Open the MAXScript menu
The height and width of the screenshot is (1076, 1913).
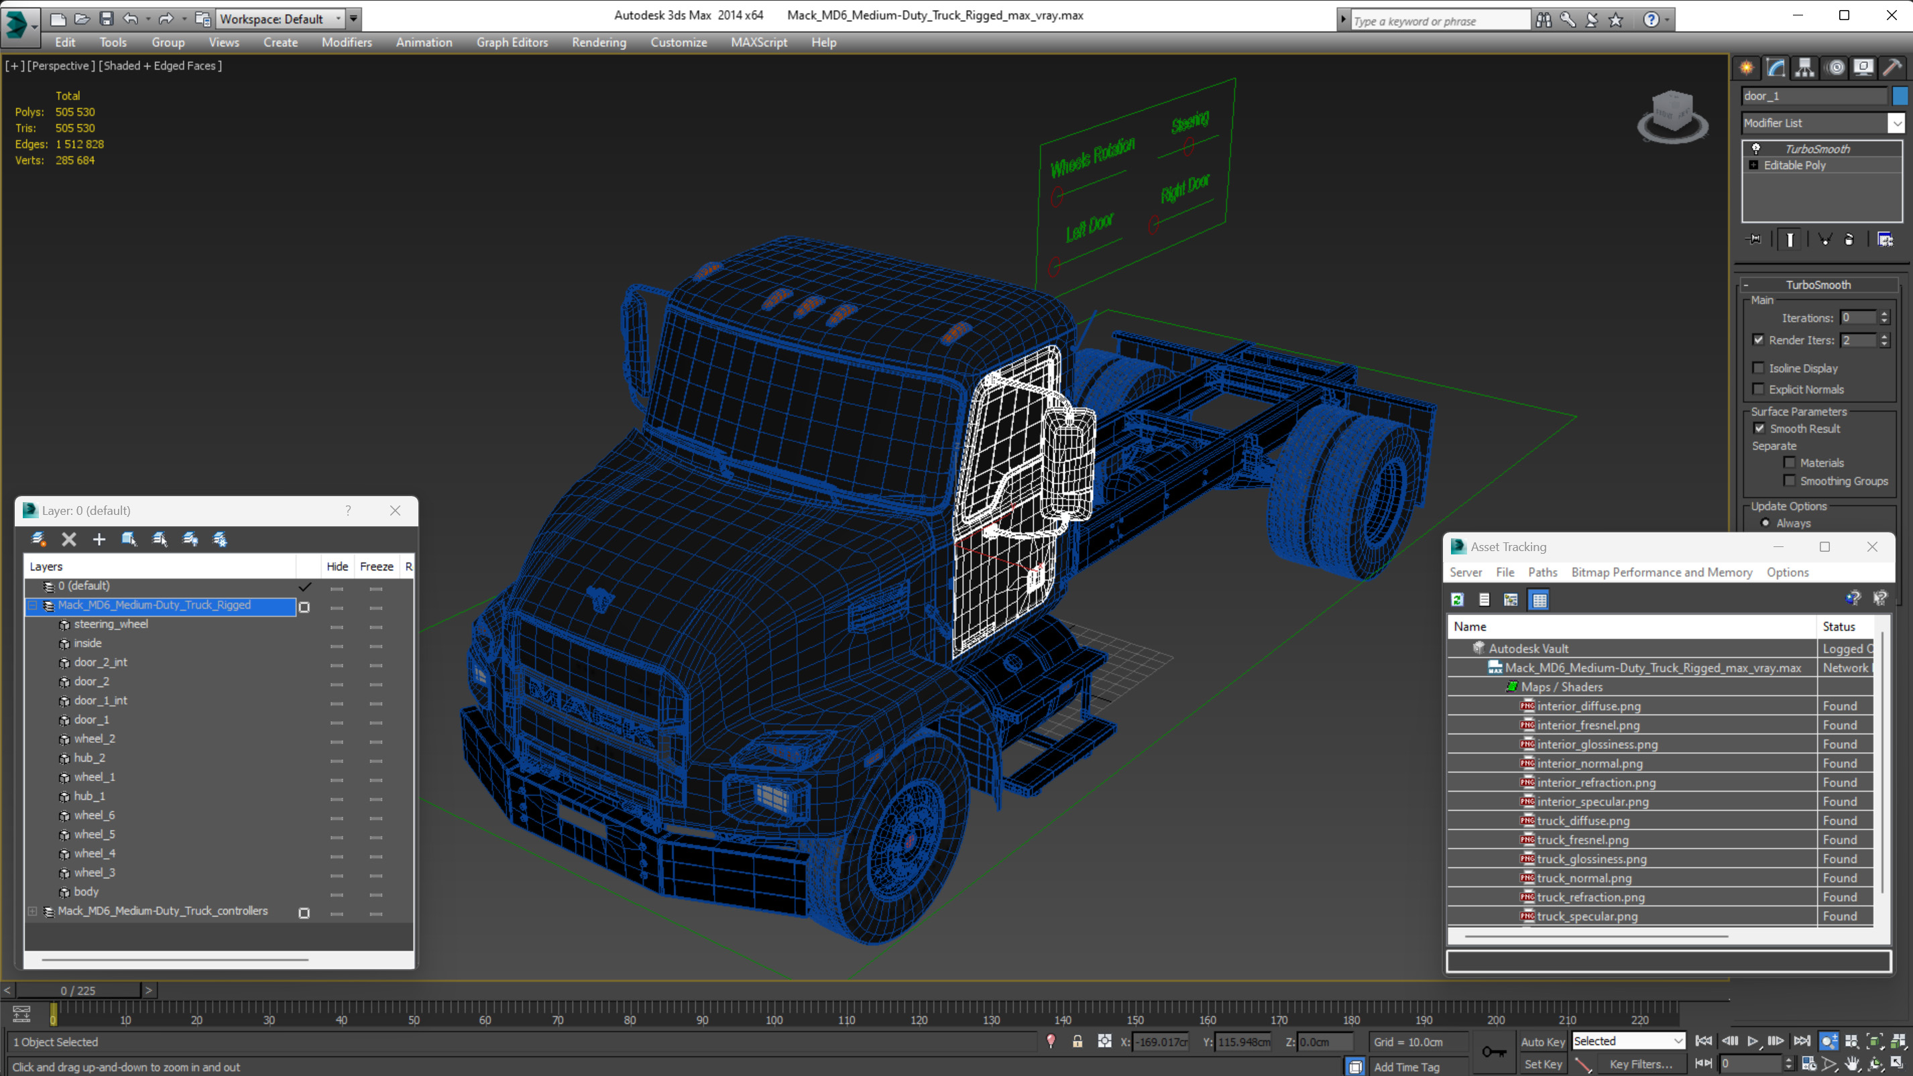coord(758,42)
